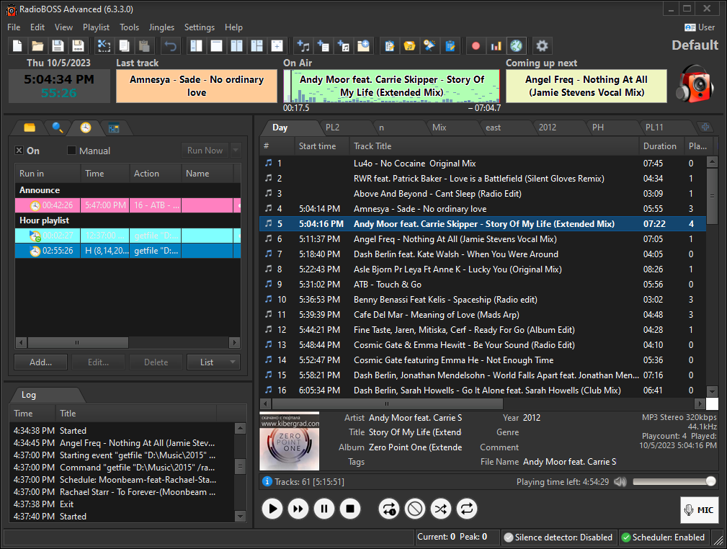The width and height of the screenshot is (727, 549).
Task: Click the Undo arrow in the toolbar
Action: tap(170, 45)
